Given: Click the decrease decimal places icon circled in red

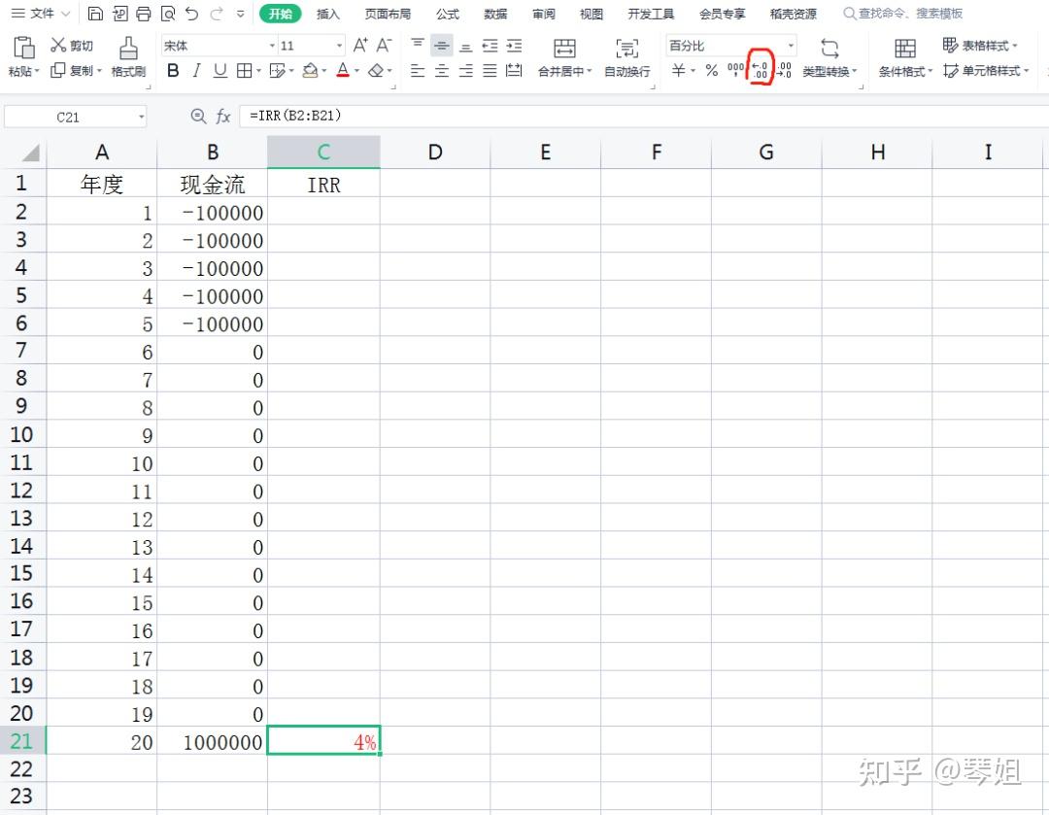Looking at the screenshot, I should (x=760, y=69).
